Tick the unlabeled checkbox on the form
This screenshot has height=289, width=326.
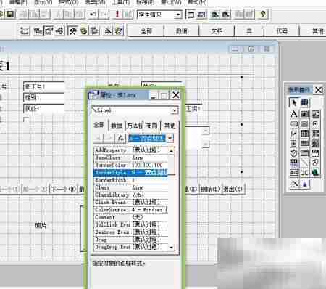pos(26,120)
